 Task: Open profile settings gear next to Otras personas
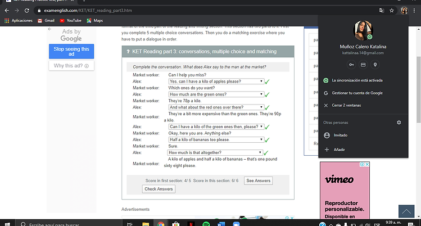399,123
